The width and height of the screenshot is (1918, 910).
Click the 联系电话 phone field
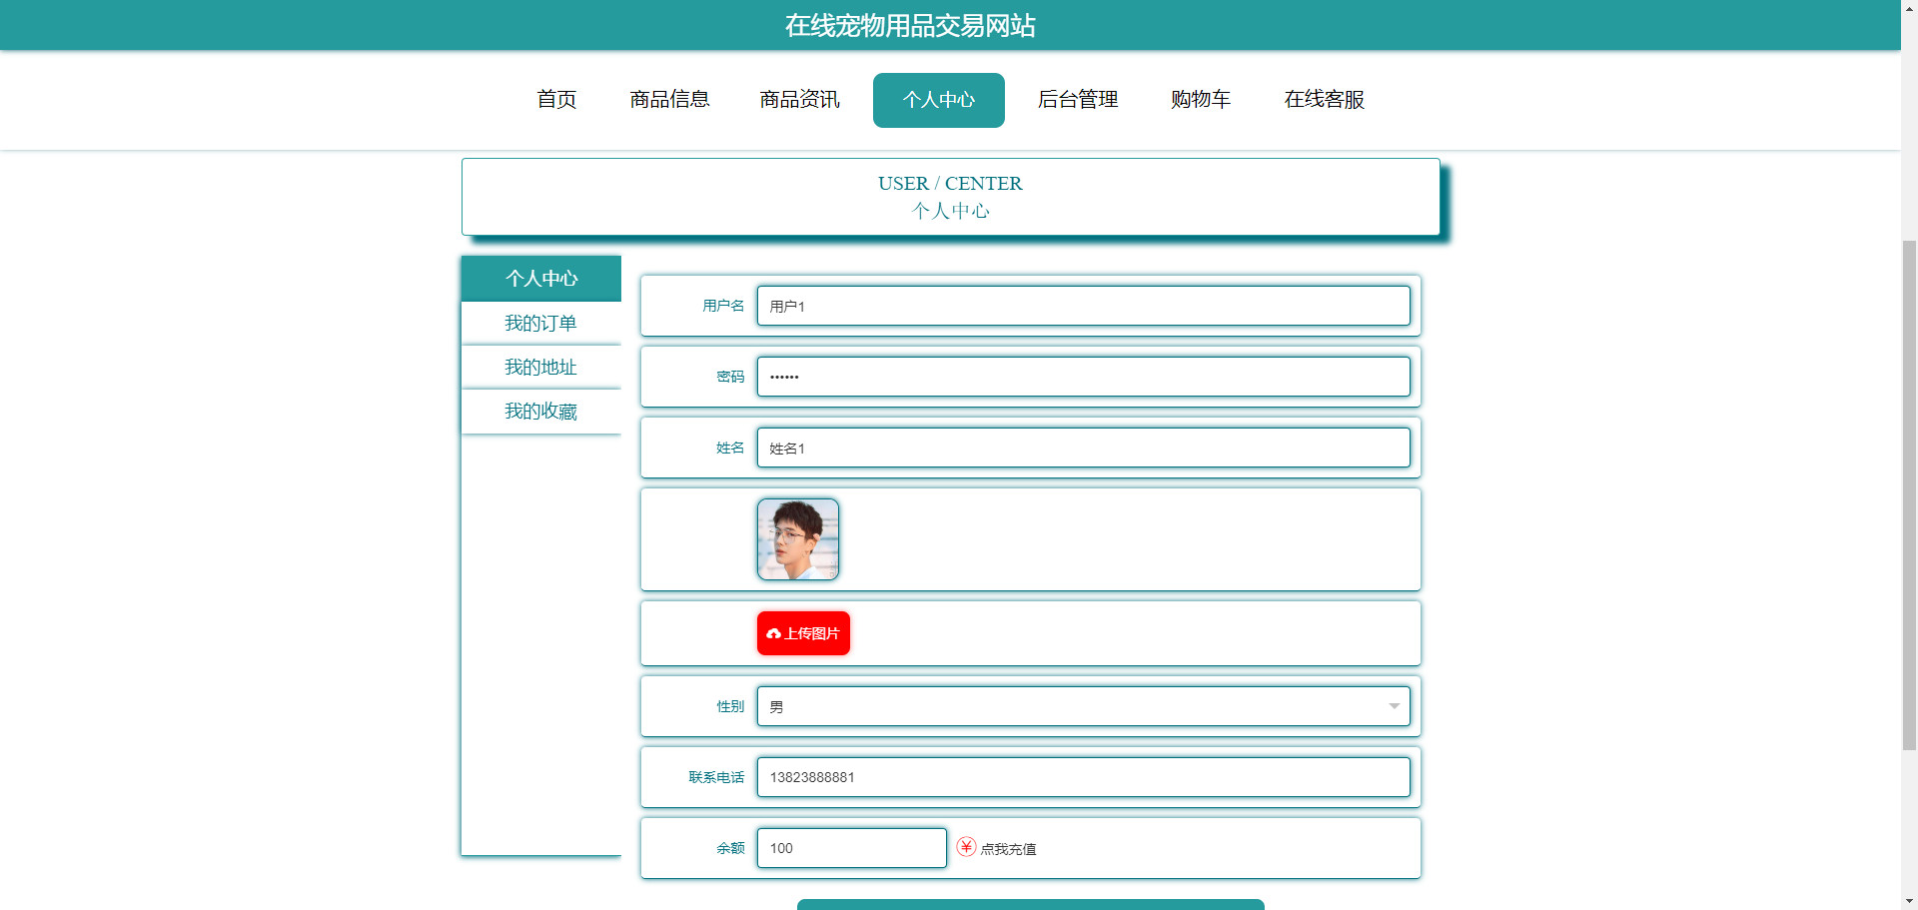click(1084, 777)
